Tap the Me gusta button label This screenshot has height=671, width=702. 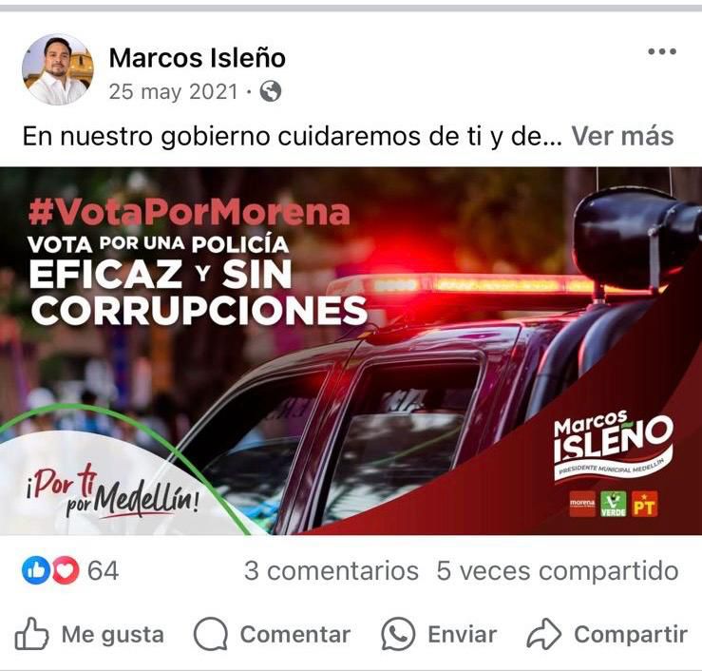(113, 635)
